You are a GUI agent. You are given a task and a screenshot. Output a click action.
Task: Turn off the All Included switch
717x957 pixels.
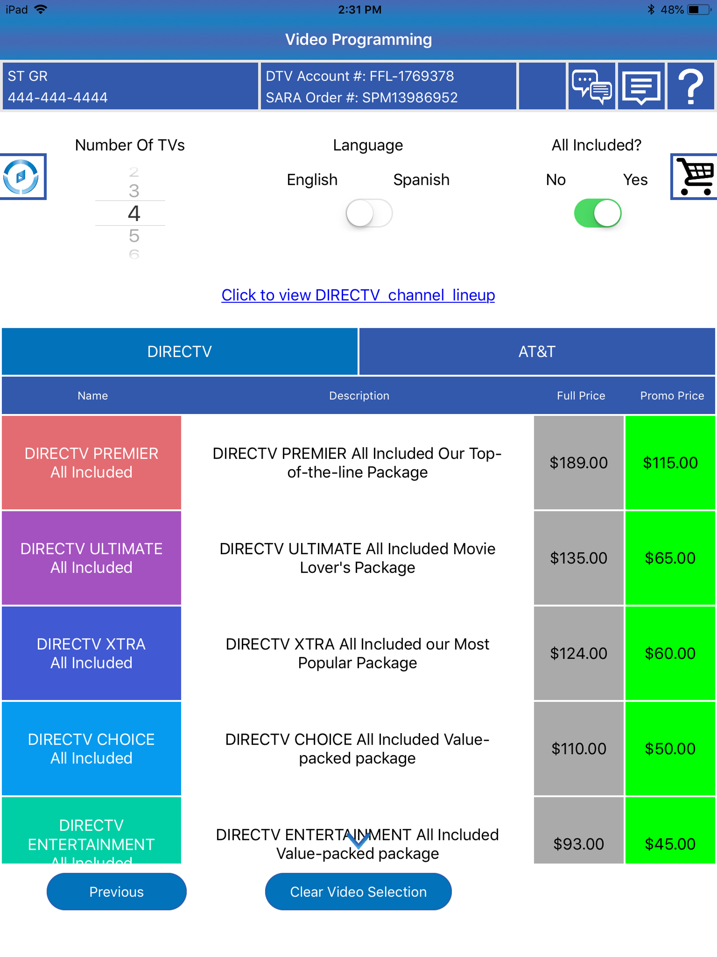pyautogui.click(x=598, y=213)
